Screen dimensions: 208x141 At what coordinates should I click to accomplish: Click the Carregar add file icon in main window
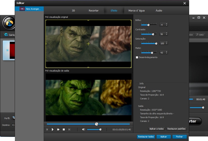pos(6,35)
